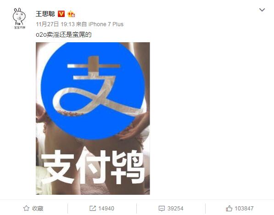
Task: Click the like count 103847
Action: click(x=244, y=209)
